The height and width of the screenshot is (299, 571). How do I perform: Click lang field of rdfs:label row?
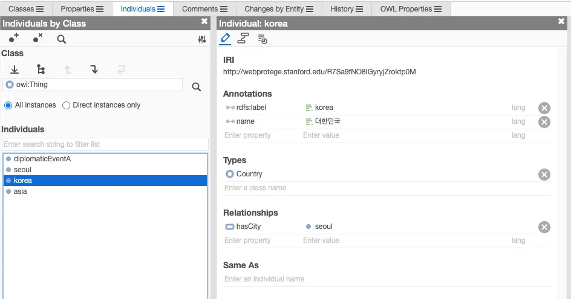point(518,108)
